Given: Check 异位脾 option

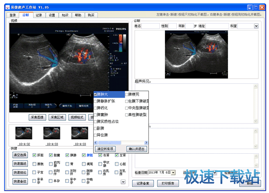Looking at the screenshot, I should tap(95, 135).
